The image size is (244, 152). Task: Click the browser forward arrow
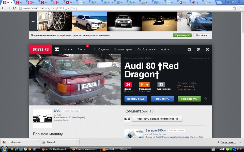point(9,8)
